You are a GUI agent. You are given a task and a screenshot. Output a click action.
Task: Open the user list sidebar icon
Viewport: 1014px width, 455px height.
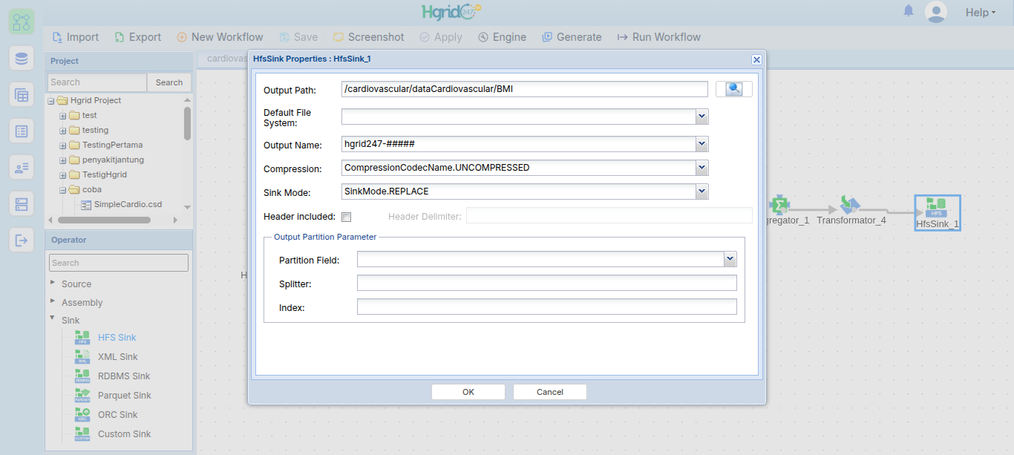(22, 167)
